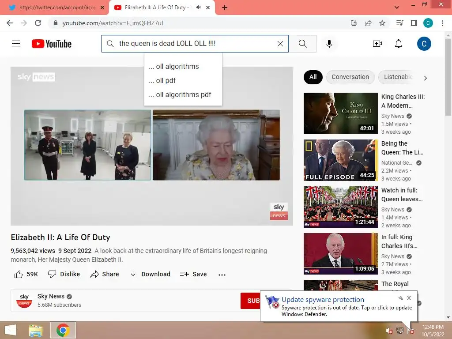Open Being the Queen full episode thumbnail
Viewport: 452px width, 339px height.
tap(340, 160)
